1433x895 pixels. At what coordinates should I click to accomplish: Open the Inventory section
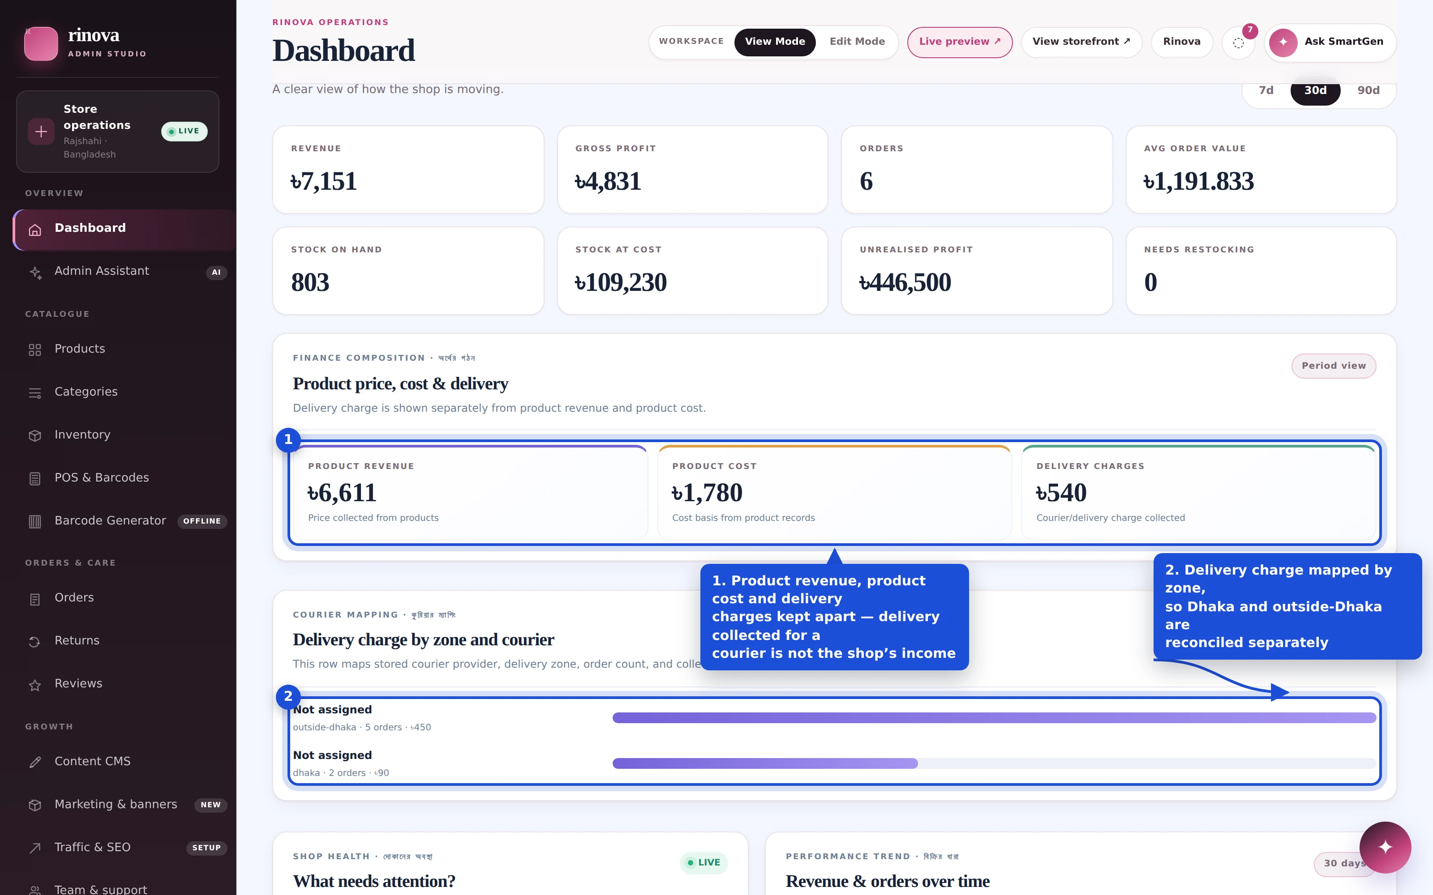tap(124, 436)
